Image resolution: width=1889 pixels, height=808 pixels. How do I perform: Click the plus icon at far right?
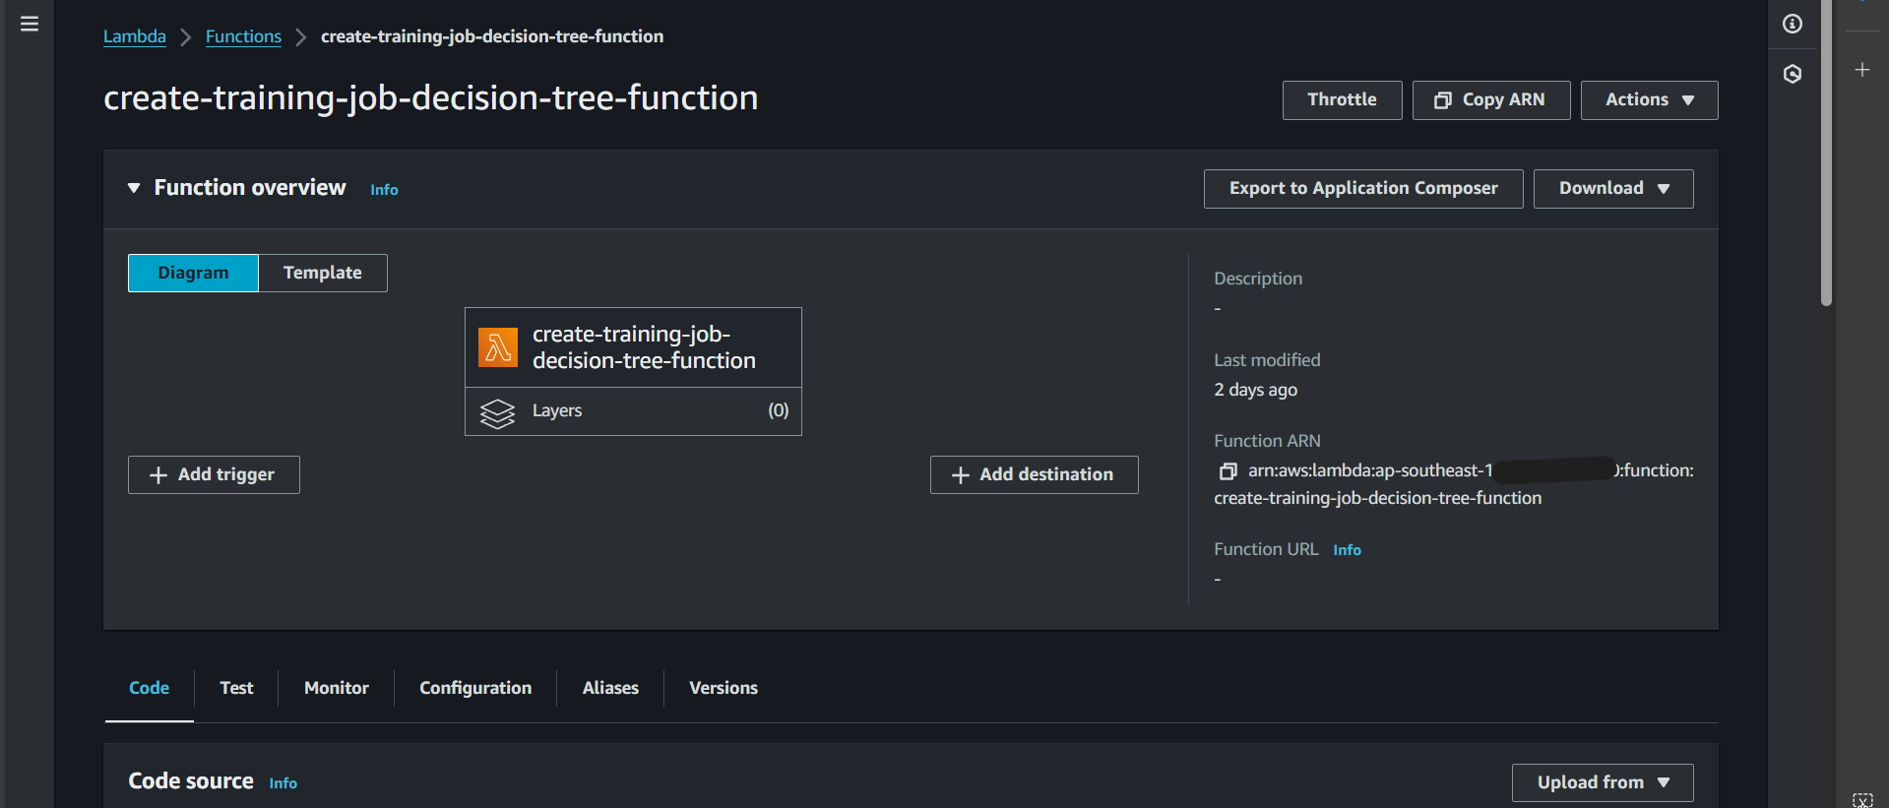(x=1862, y=70)
